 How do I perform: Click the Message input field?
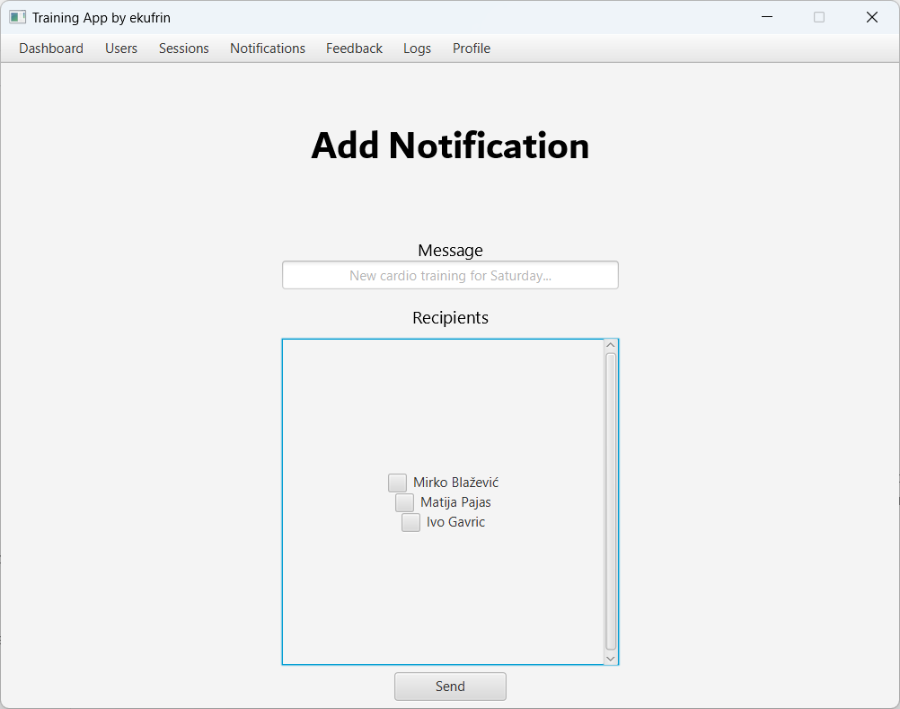450,275
